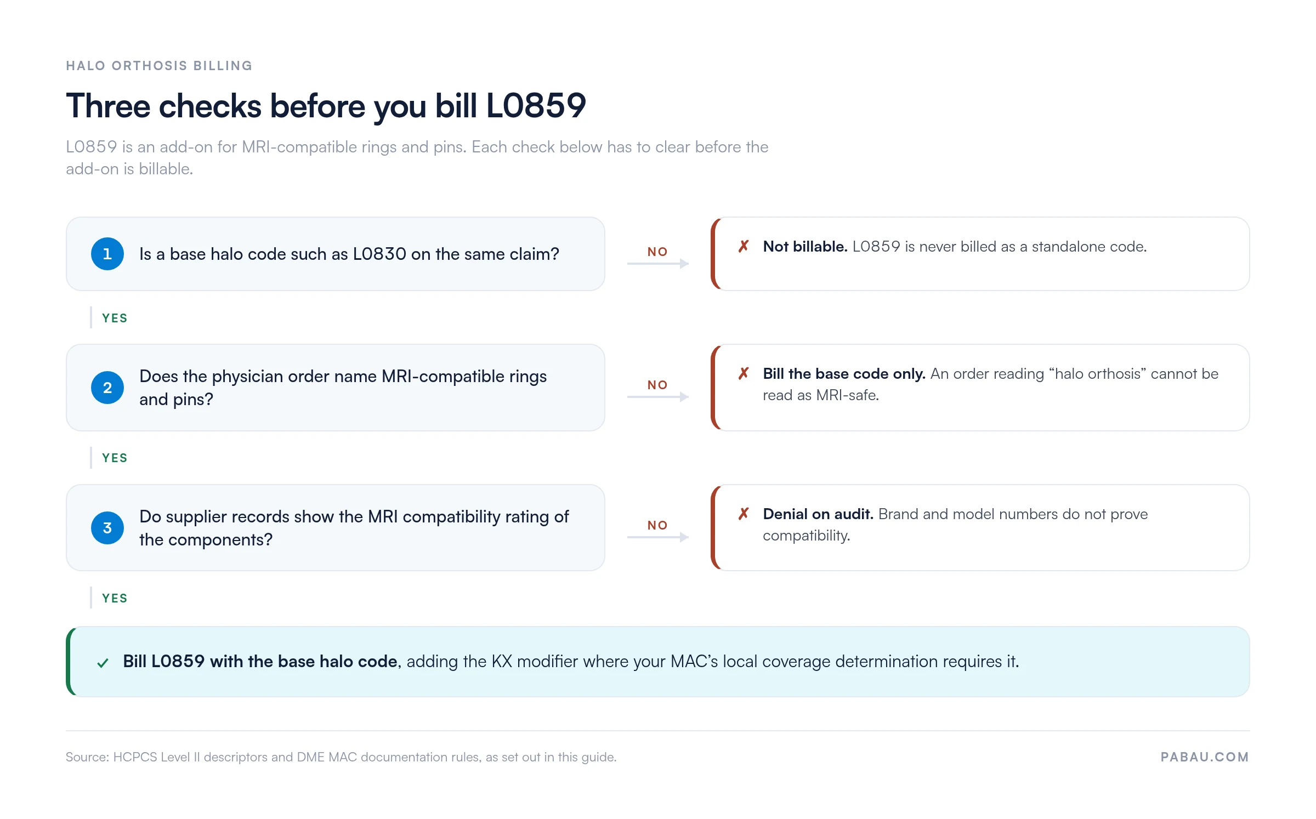Image resolution: width=1316 pixels, height=819 pixels.
Task: Click the red X beside Denial on audit
Action: click(744, 514)
